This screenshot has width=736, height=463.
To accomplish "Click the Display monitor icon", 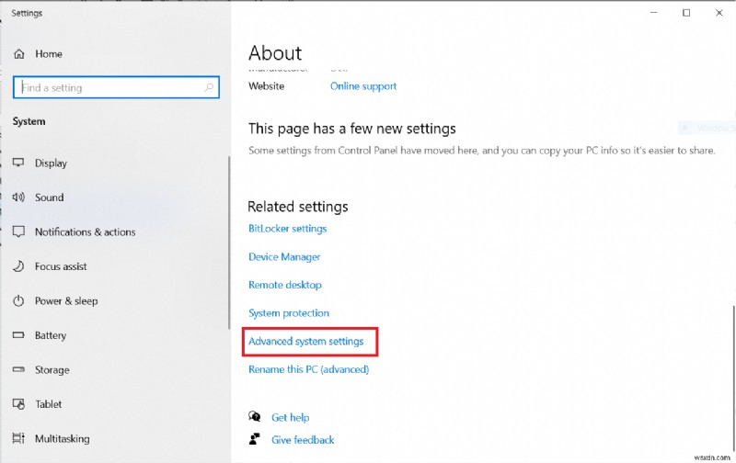I will 18,163.
